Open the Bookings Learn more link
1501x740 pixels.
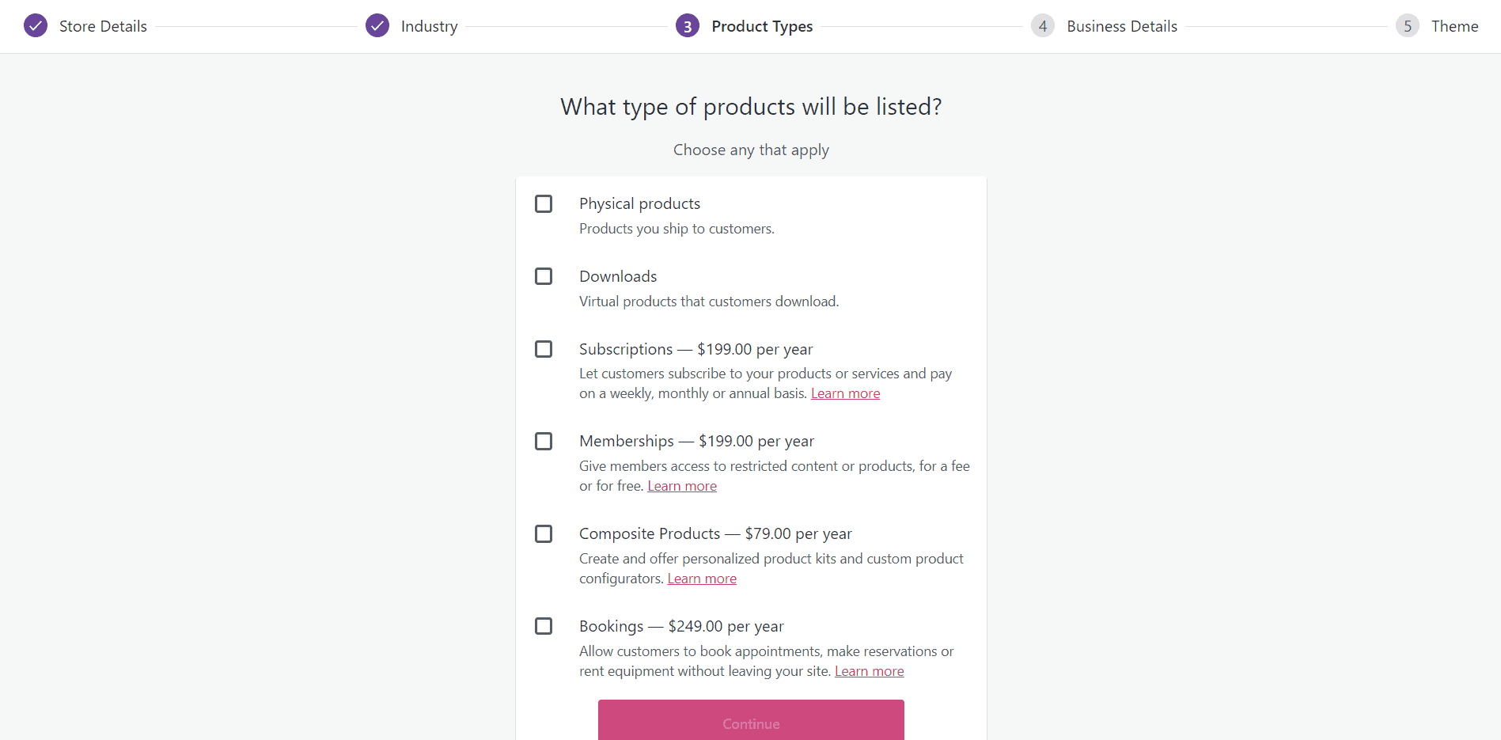point(869,671)
